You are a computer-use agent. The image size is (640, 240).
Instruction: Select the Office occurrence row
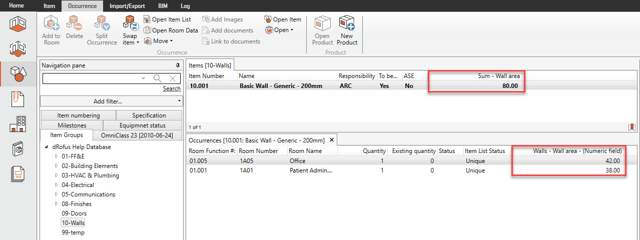pyautogui.click(x=350, y=161)
